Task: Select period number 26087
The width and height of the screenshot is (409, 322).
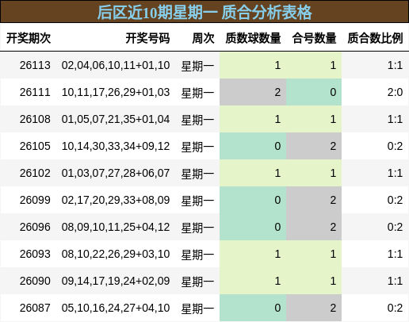Action: (35, 308)
